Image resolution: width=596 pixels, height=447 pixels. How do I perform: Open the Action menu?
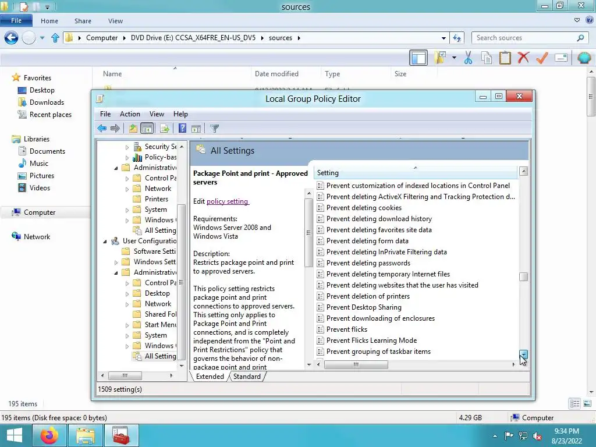pyautogui.click(x=130, y=114)
